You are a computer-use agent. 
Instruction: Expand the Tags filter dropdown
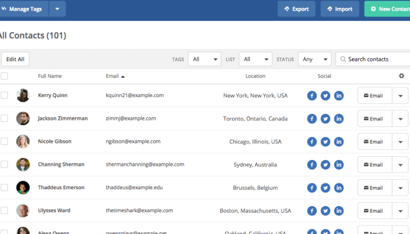[204, 59]
